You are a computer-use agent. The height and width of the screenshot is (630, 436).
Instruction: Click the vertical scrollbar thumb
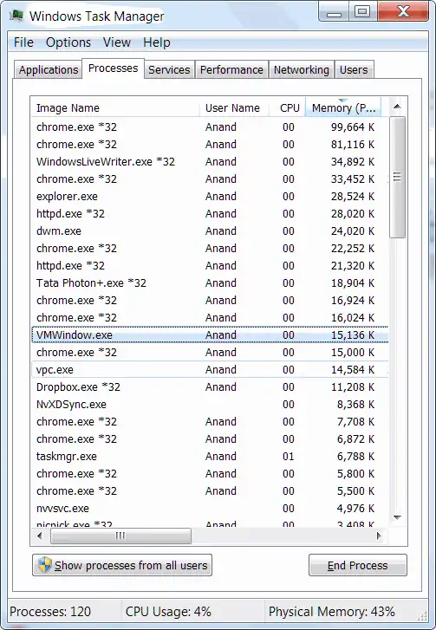click(397, 177)
